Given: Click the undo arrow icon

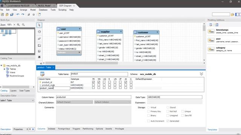Looking at the screenshot, I should [x=18, y=14].
